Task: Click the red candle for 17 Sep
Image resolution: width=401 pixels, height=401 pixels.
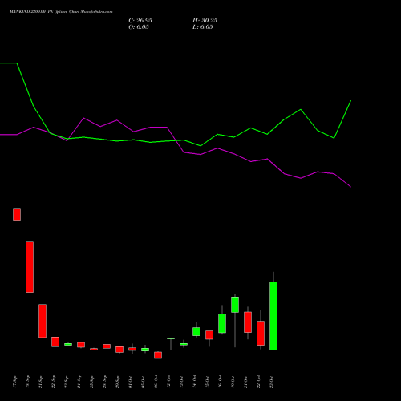Action: point(17,214)
